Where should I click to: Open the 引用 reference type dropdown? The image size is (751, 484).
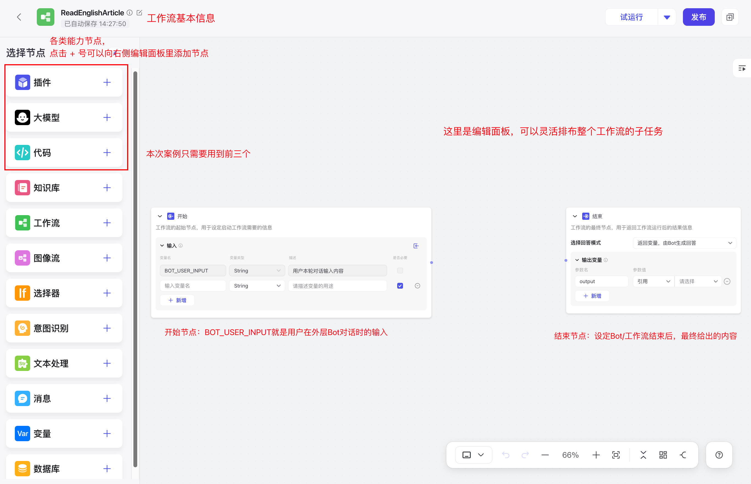point(653,281)
